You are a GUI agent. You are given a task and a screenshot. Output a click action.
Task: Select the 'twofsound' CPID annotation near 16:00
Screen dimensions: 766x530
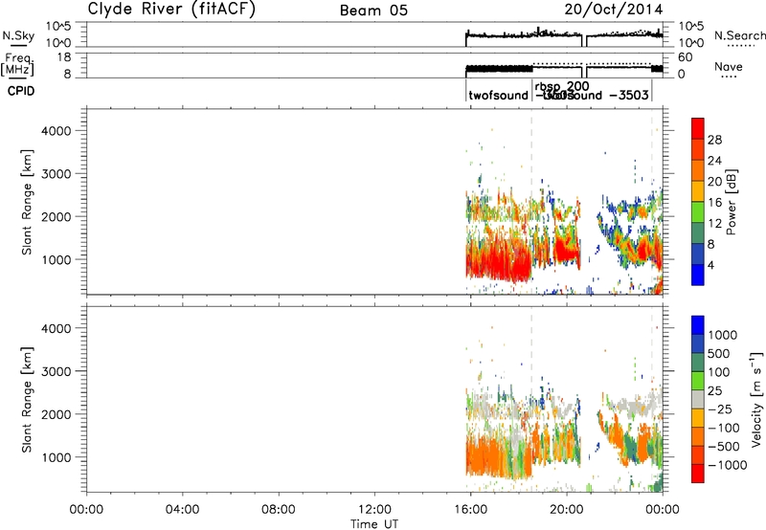pos(498,95)
